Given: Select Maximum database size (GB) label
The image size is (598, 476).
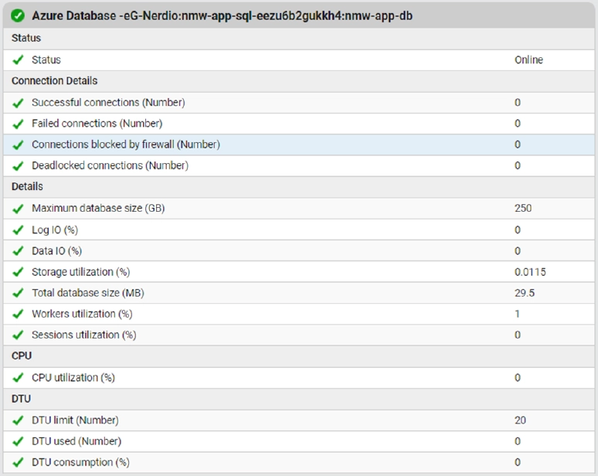Looking at the screenshot, I should tap(98, 209).
